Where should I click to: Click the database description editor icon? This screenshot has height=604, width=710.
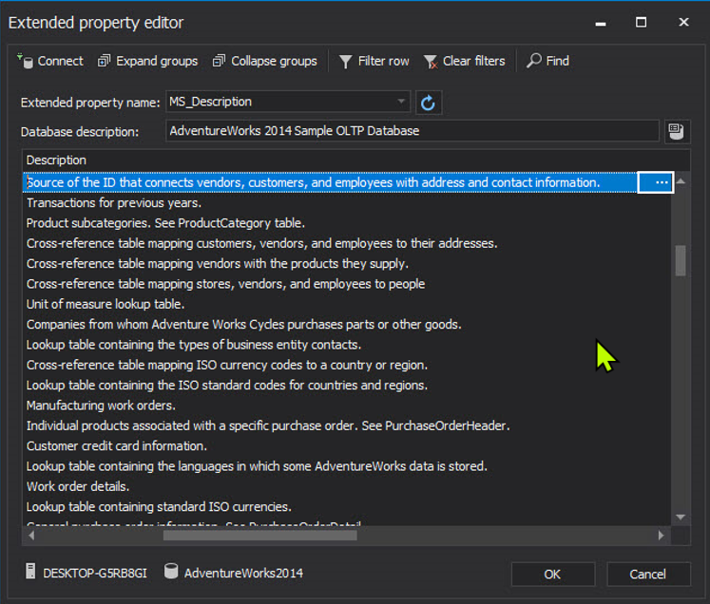[676, 131]
